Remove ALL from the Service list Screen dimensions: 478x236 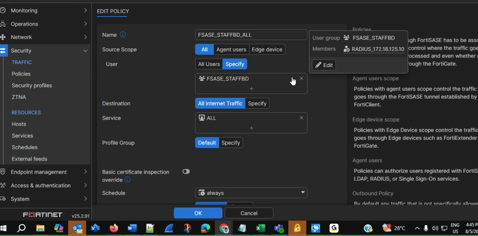coord(301,118)
